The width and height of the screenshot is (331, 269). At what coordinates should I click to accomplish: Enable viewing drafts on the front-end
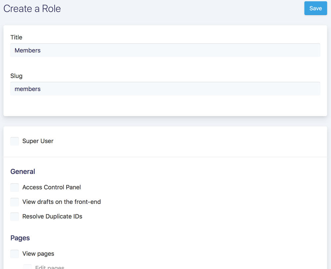(x=15, y=202)
